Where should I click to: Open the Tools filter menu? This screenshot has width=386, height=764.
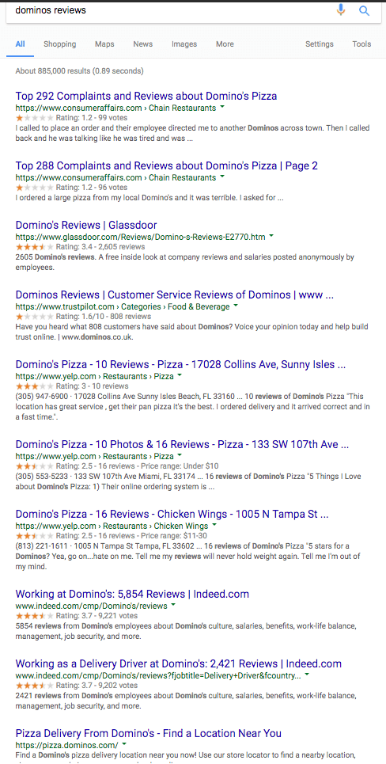[x=361, y=44]
